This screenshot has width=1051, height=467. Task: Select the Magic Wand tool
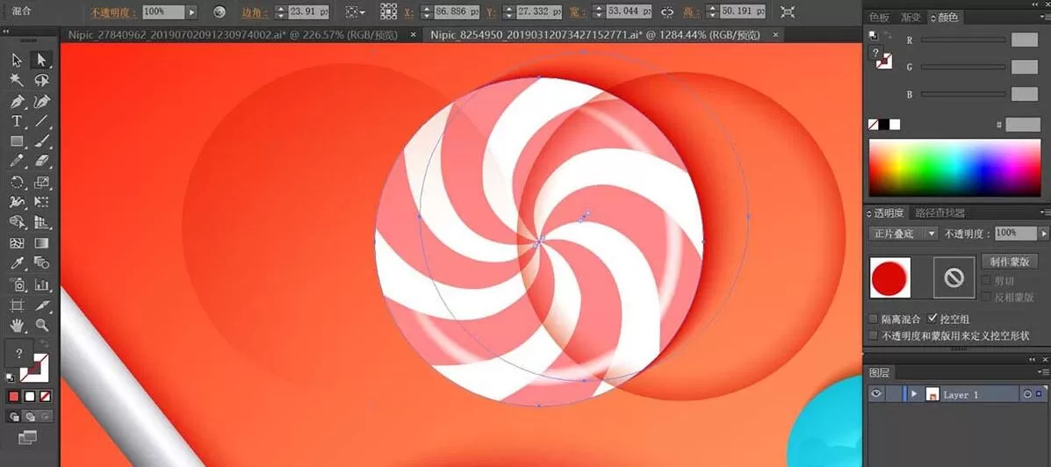17,81
